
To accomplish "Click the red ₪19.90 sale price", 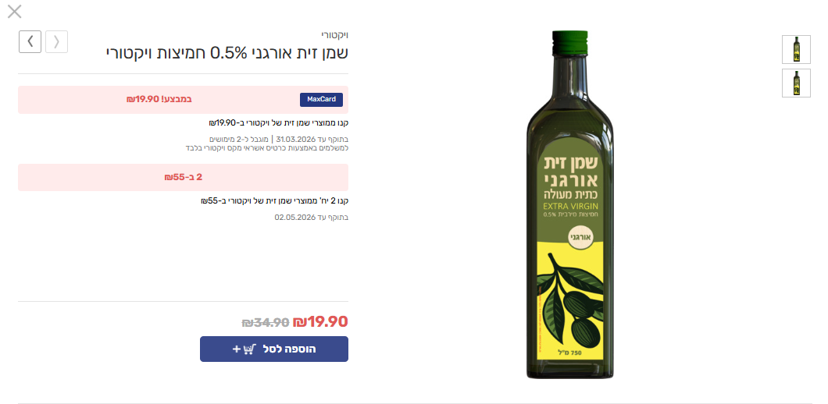I will tap(320, 322).
